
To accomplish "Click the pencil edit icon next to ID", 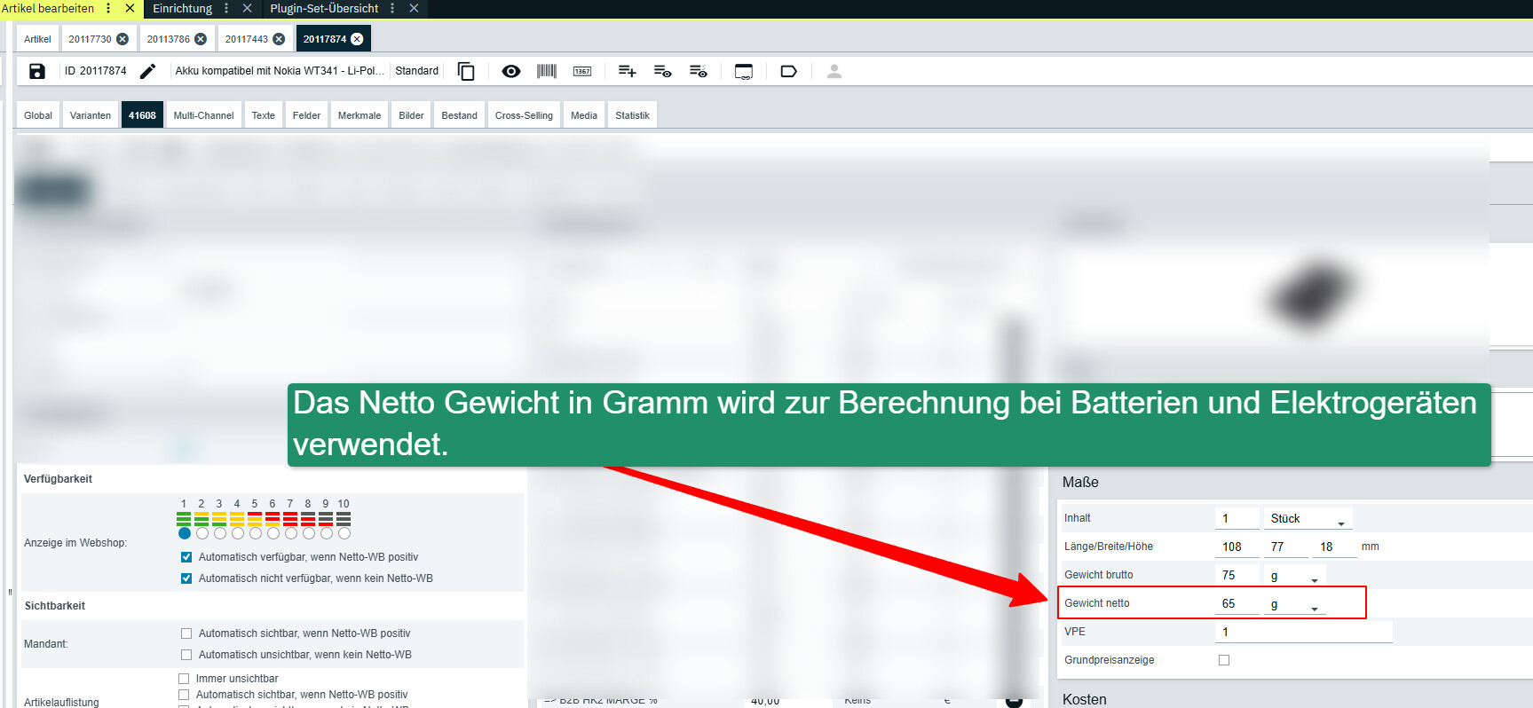I will (148, 71).
